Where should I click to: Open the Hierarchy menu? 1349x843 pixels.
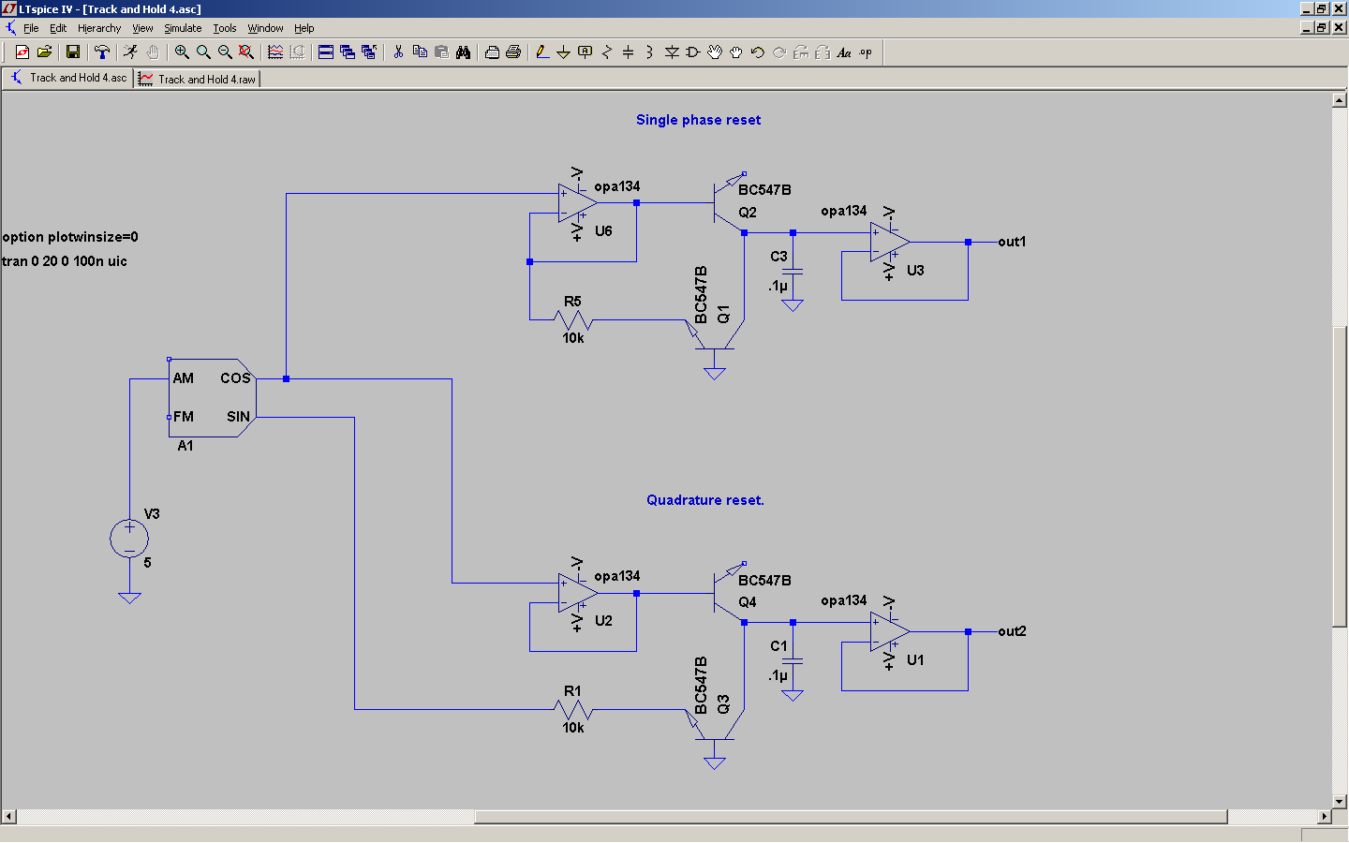[x=99, y=28]
